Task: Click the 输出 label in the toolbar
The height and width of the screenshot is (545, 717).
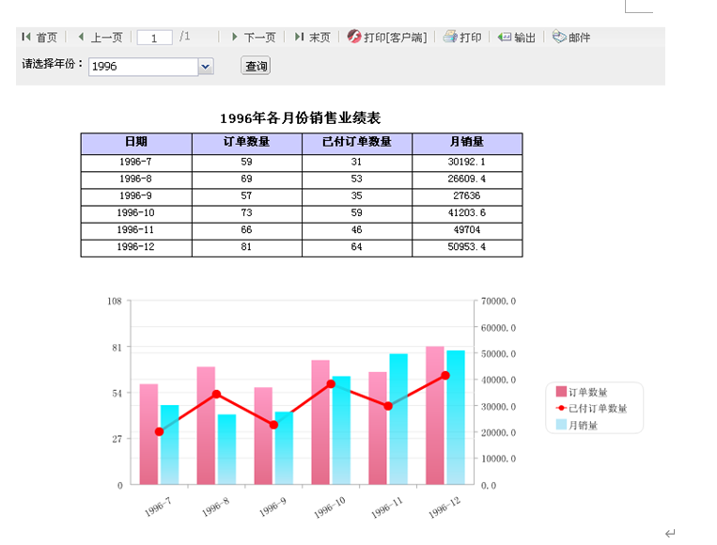Action: (x=524, y=38)
